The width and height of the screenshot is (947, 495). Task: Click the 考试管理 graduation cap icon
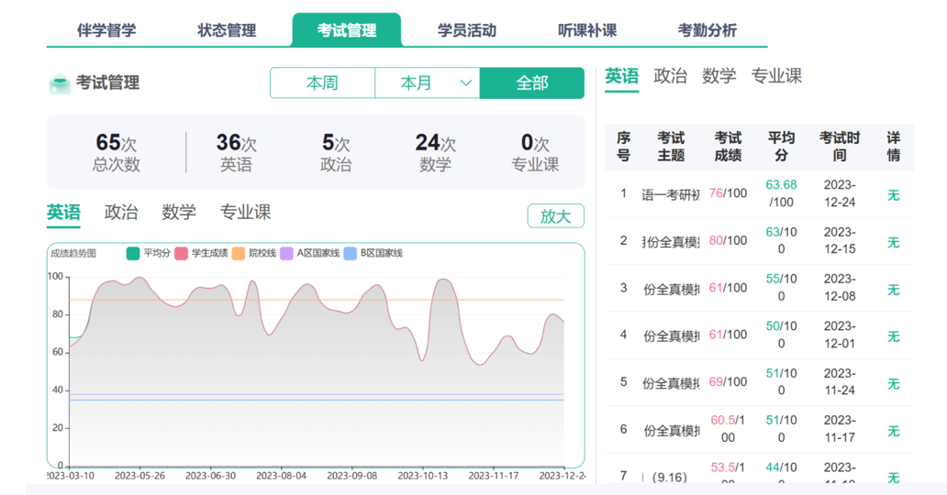pos(59,83)
